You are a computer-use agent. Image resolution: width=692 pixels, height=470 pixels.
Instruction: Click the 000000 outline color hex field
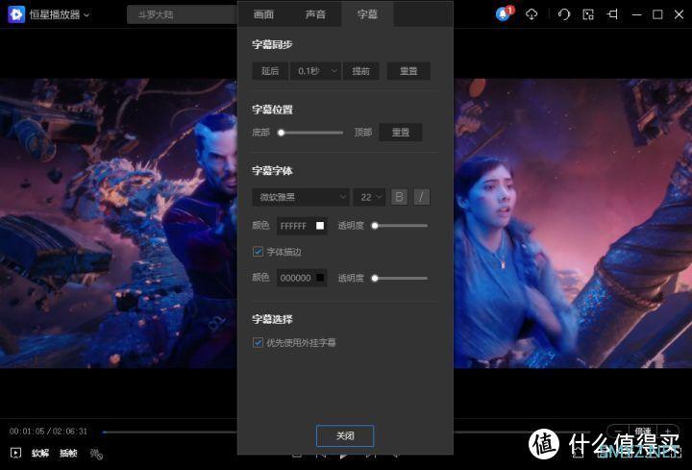[x=296, y=278]
